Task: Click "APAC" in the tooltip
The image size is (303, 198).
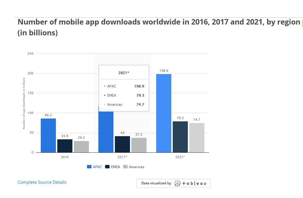Action: [111, 86]
